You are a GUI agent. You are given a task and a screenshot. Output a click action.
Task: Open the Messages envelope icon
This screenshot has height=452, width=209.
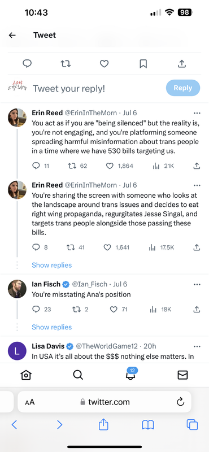[182, 375]
